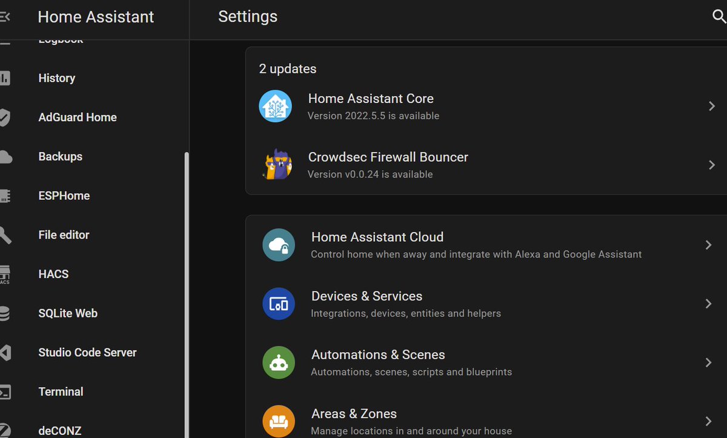Click 'Version v0.0.24 is available' text
727x438 pixels.
[x=370, y=174]
